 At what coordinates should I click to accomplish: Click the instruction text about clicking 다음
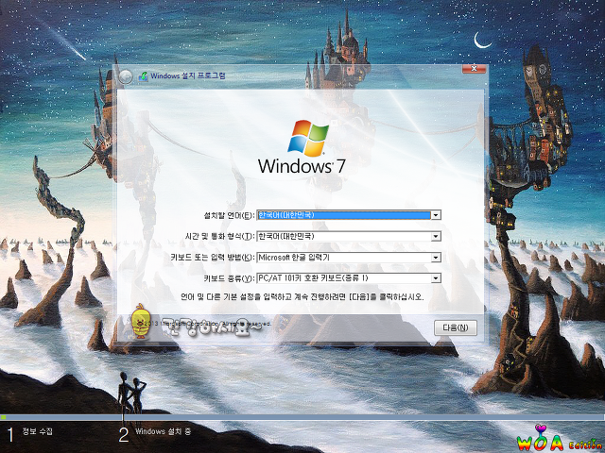302,297
